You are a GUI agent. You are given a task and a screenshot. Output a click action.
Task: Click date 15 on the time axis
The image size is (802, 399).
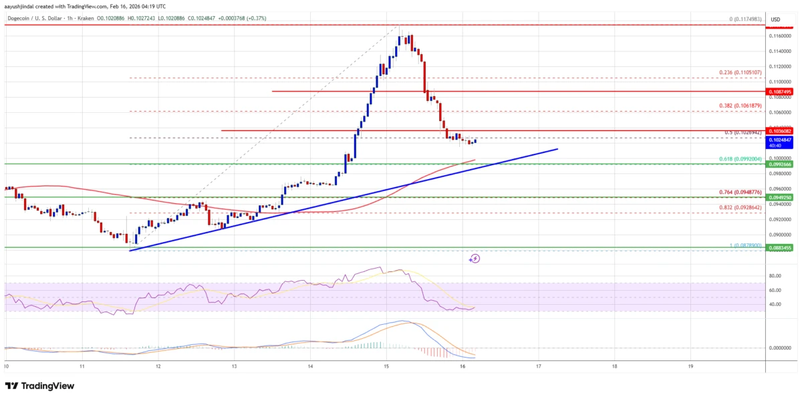pos(386,367)
